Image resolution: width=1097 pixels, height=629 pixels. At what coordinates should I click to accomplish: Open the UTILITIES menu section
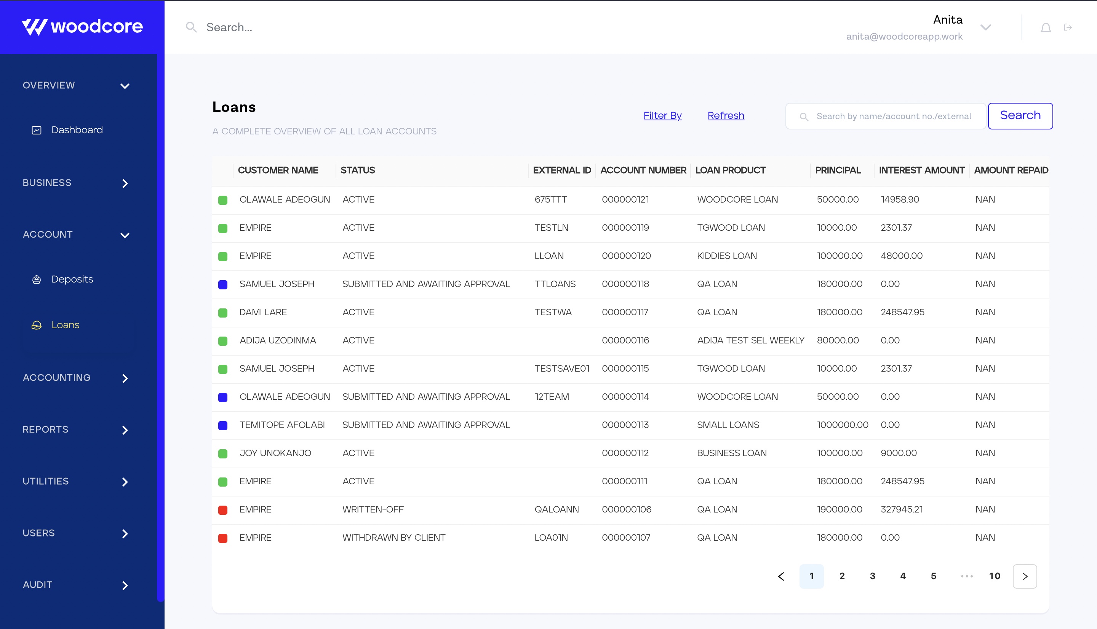pos(125,482)
